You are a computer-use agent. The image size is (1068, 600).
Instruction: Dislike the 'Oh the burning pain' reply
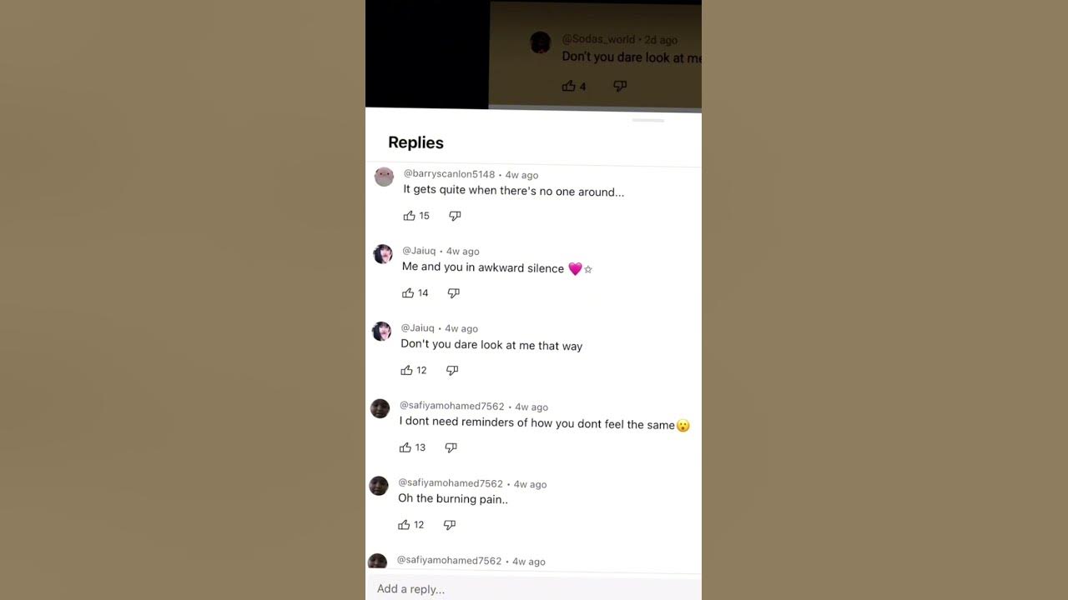pyautogui.click(x=450, y=525)
